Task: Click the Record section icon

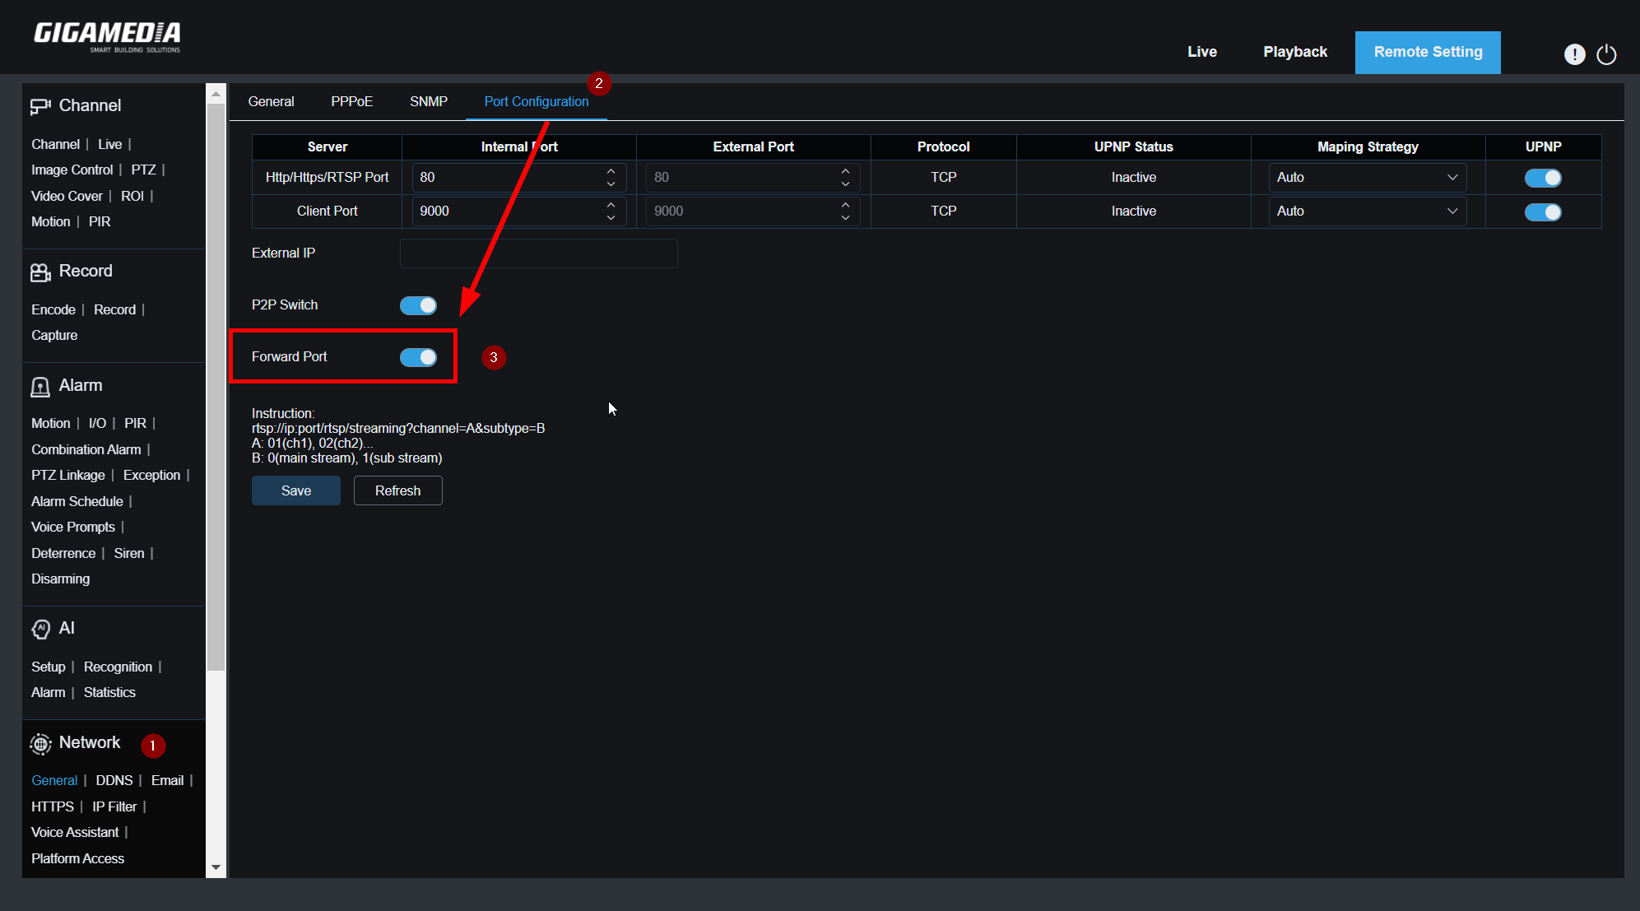Action: (x=40, y=272)
